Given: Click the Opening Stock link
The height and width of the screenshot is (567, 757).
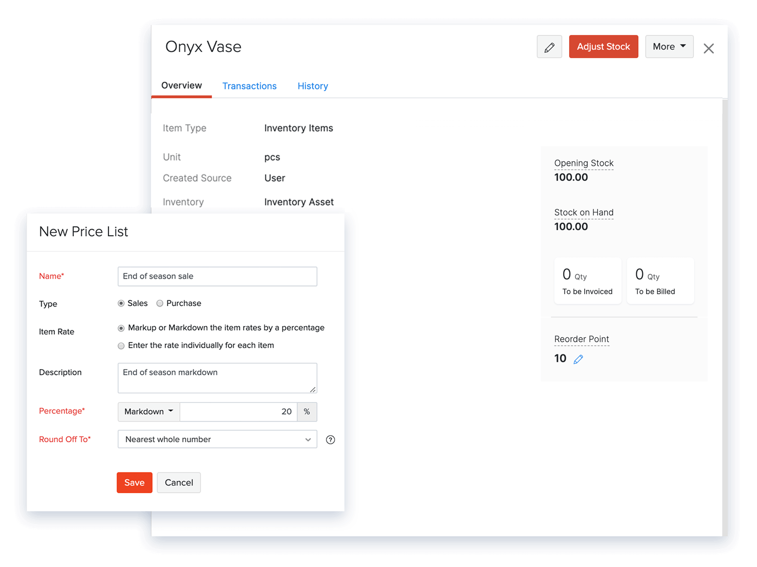Looking at the screenshot, I should point(583,163).
